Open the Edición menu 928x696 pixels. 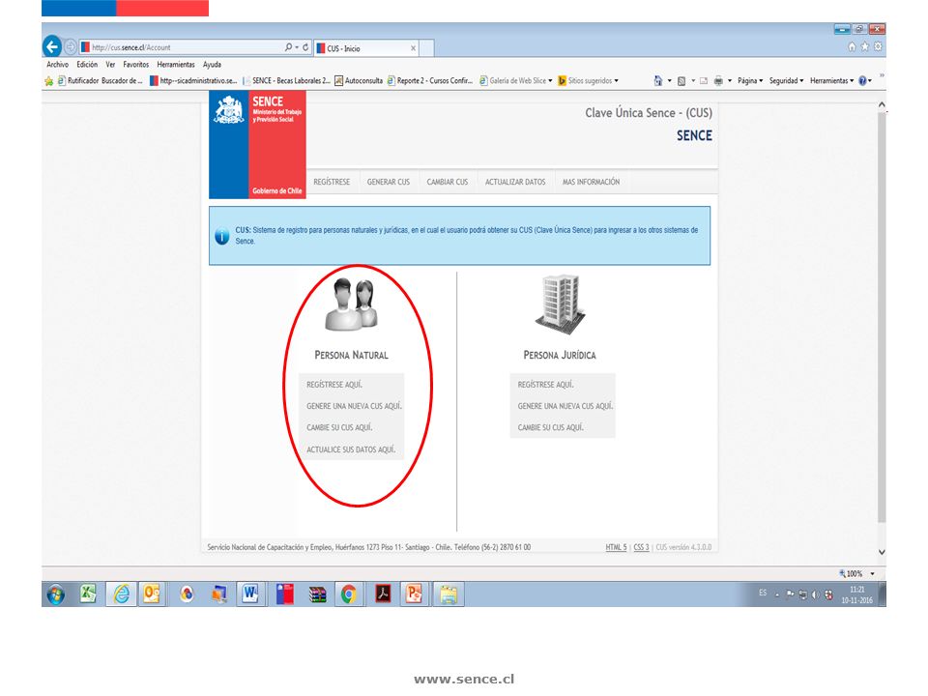[x=87, y=65]
